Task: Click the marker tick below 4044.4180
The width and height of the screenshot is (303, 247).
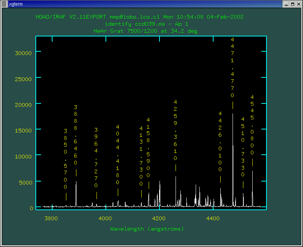Action: click(118, 192)
